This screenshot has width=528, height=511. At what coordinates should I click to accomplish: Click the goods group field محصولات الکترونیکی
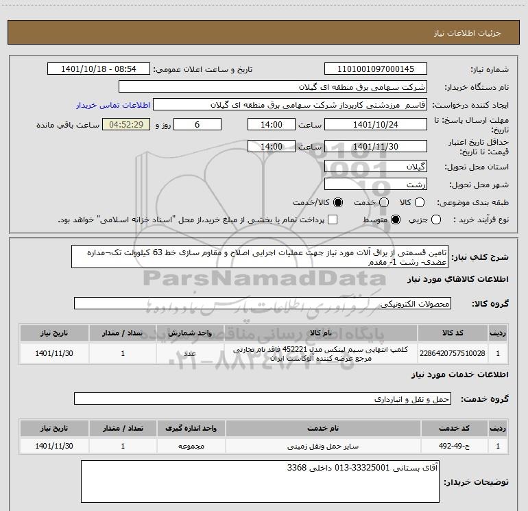tap(263, 303)
